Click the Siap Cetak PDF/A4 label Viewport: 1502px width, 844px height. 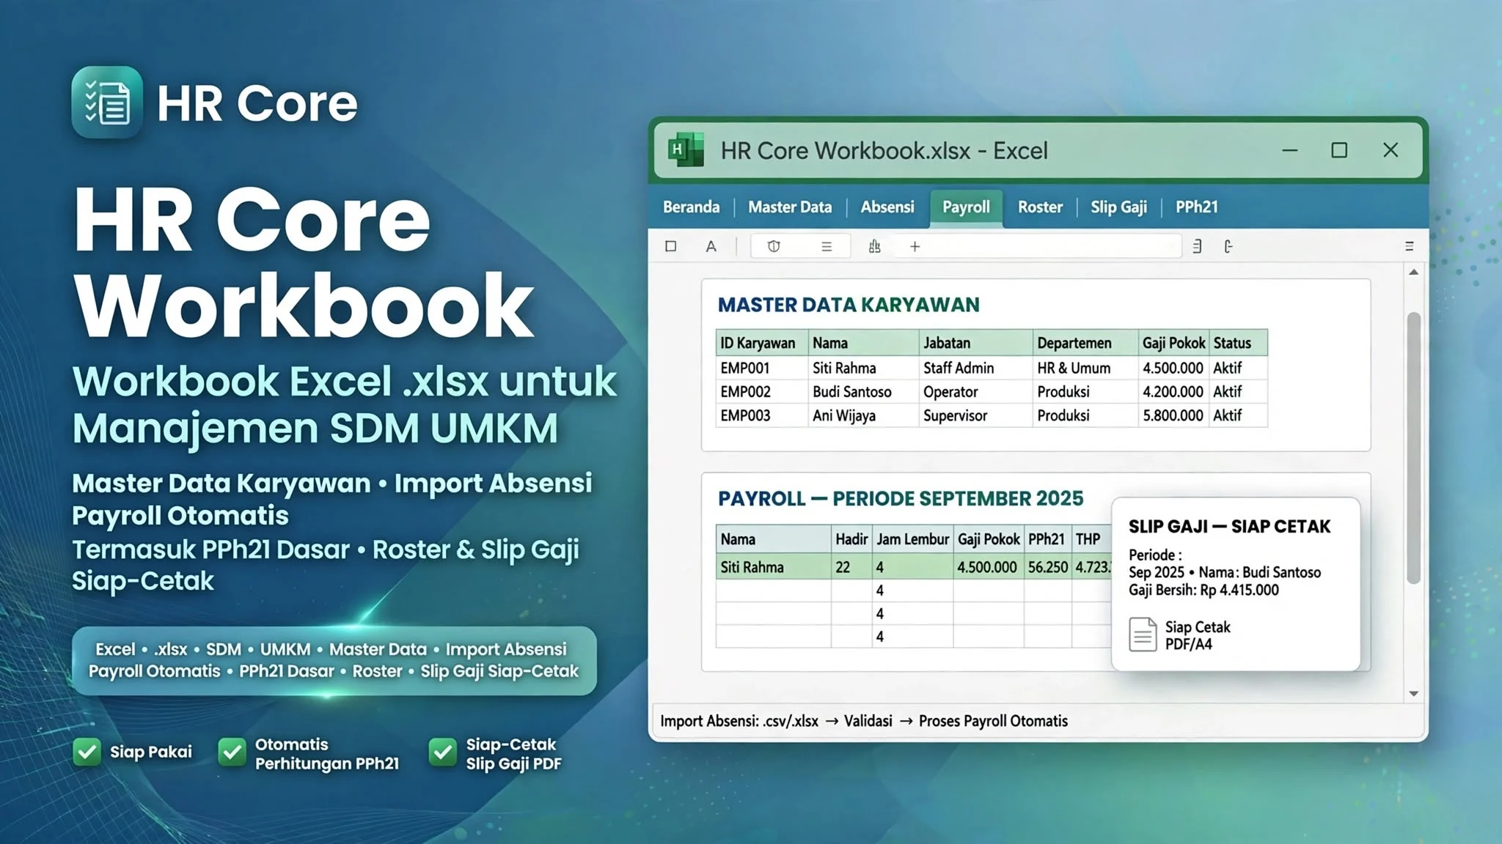(x=1198, y=635)
